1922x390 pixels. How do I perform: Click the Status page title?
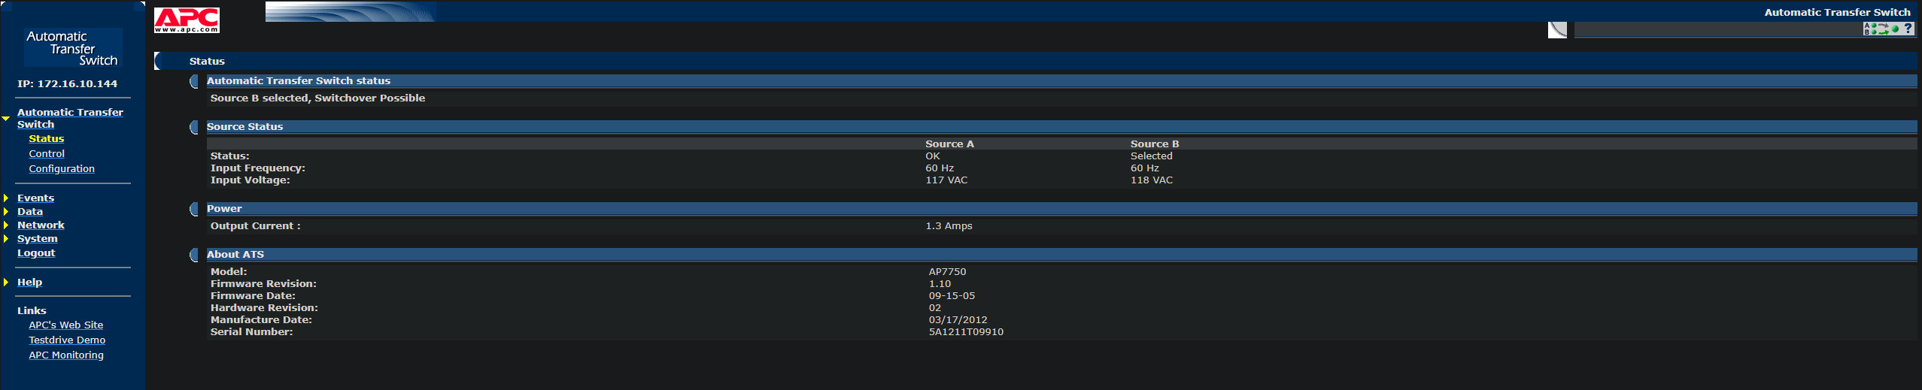[207, 62]
